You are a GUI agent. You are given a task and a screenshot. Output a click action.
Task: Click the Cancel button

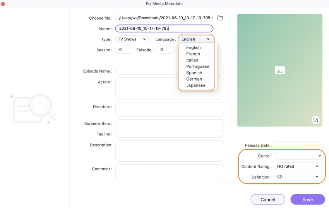pos(268,200)
